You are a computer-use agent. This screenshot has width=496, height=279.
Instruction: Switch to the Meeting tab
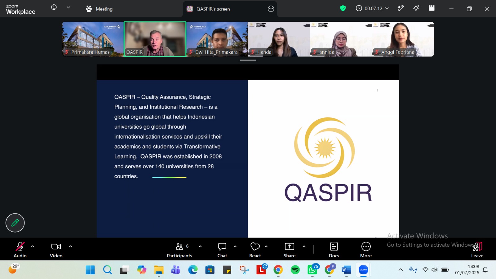[99, 9]
